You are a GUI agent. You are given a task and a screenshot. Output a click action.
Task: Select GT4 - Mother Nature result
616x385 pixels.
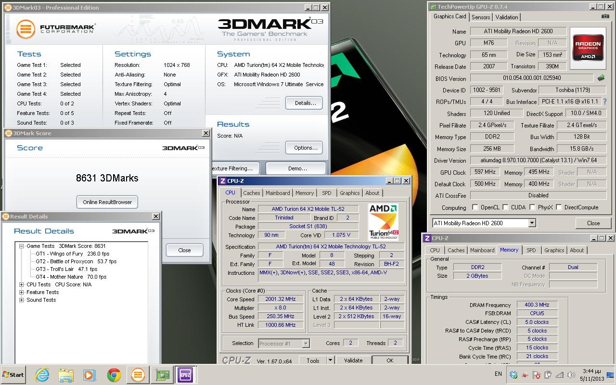(71, 277)
